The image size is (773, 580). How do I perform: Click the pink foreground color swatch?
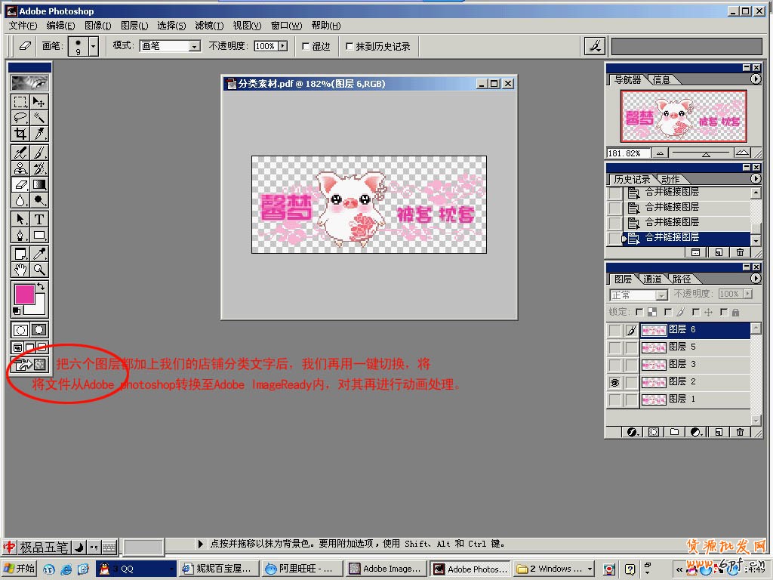[24, 295]
